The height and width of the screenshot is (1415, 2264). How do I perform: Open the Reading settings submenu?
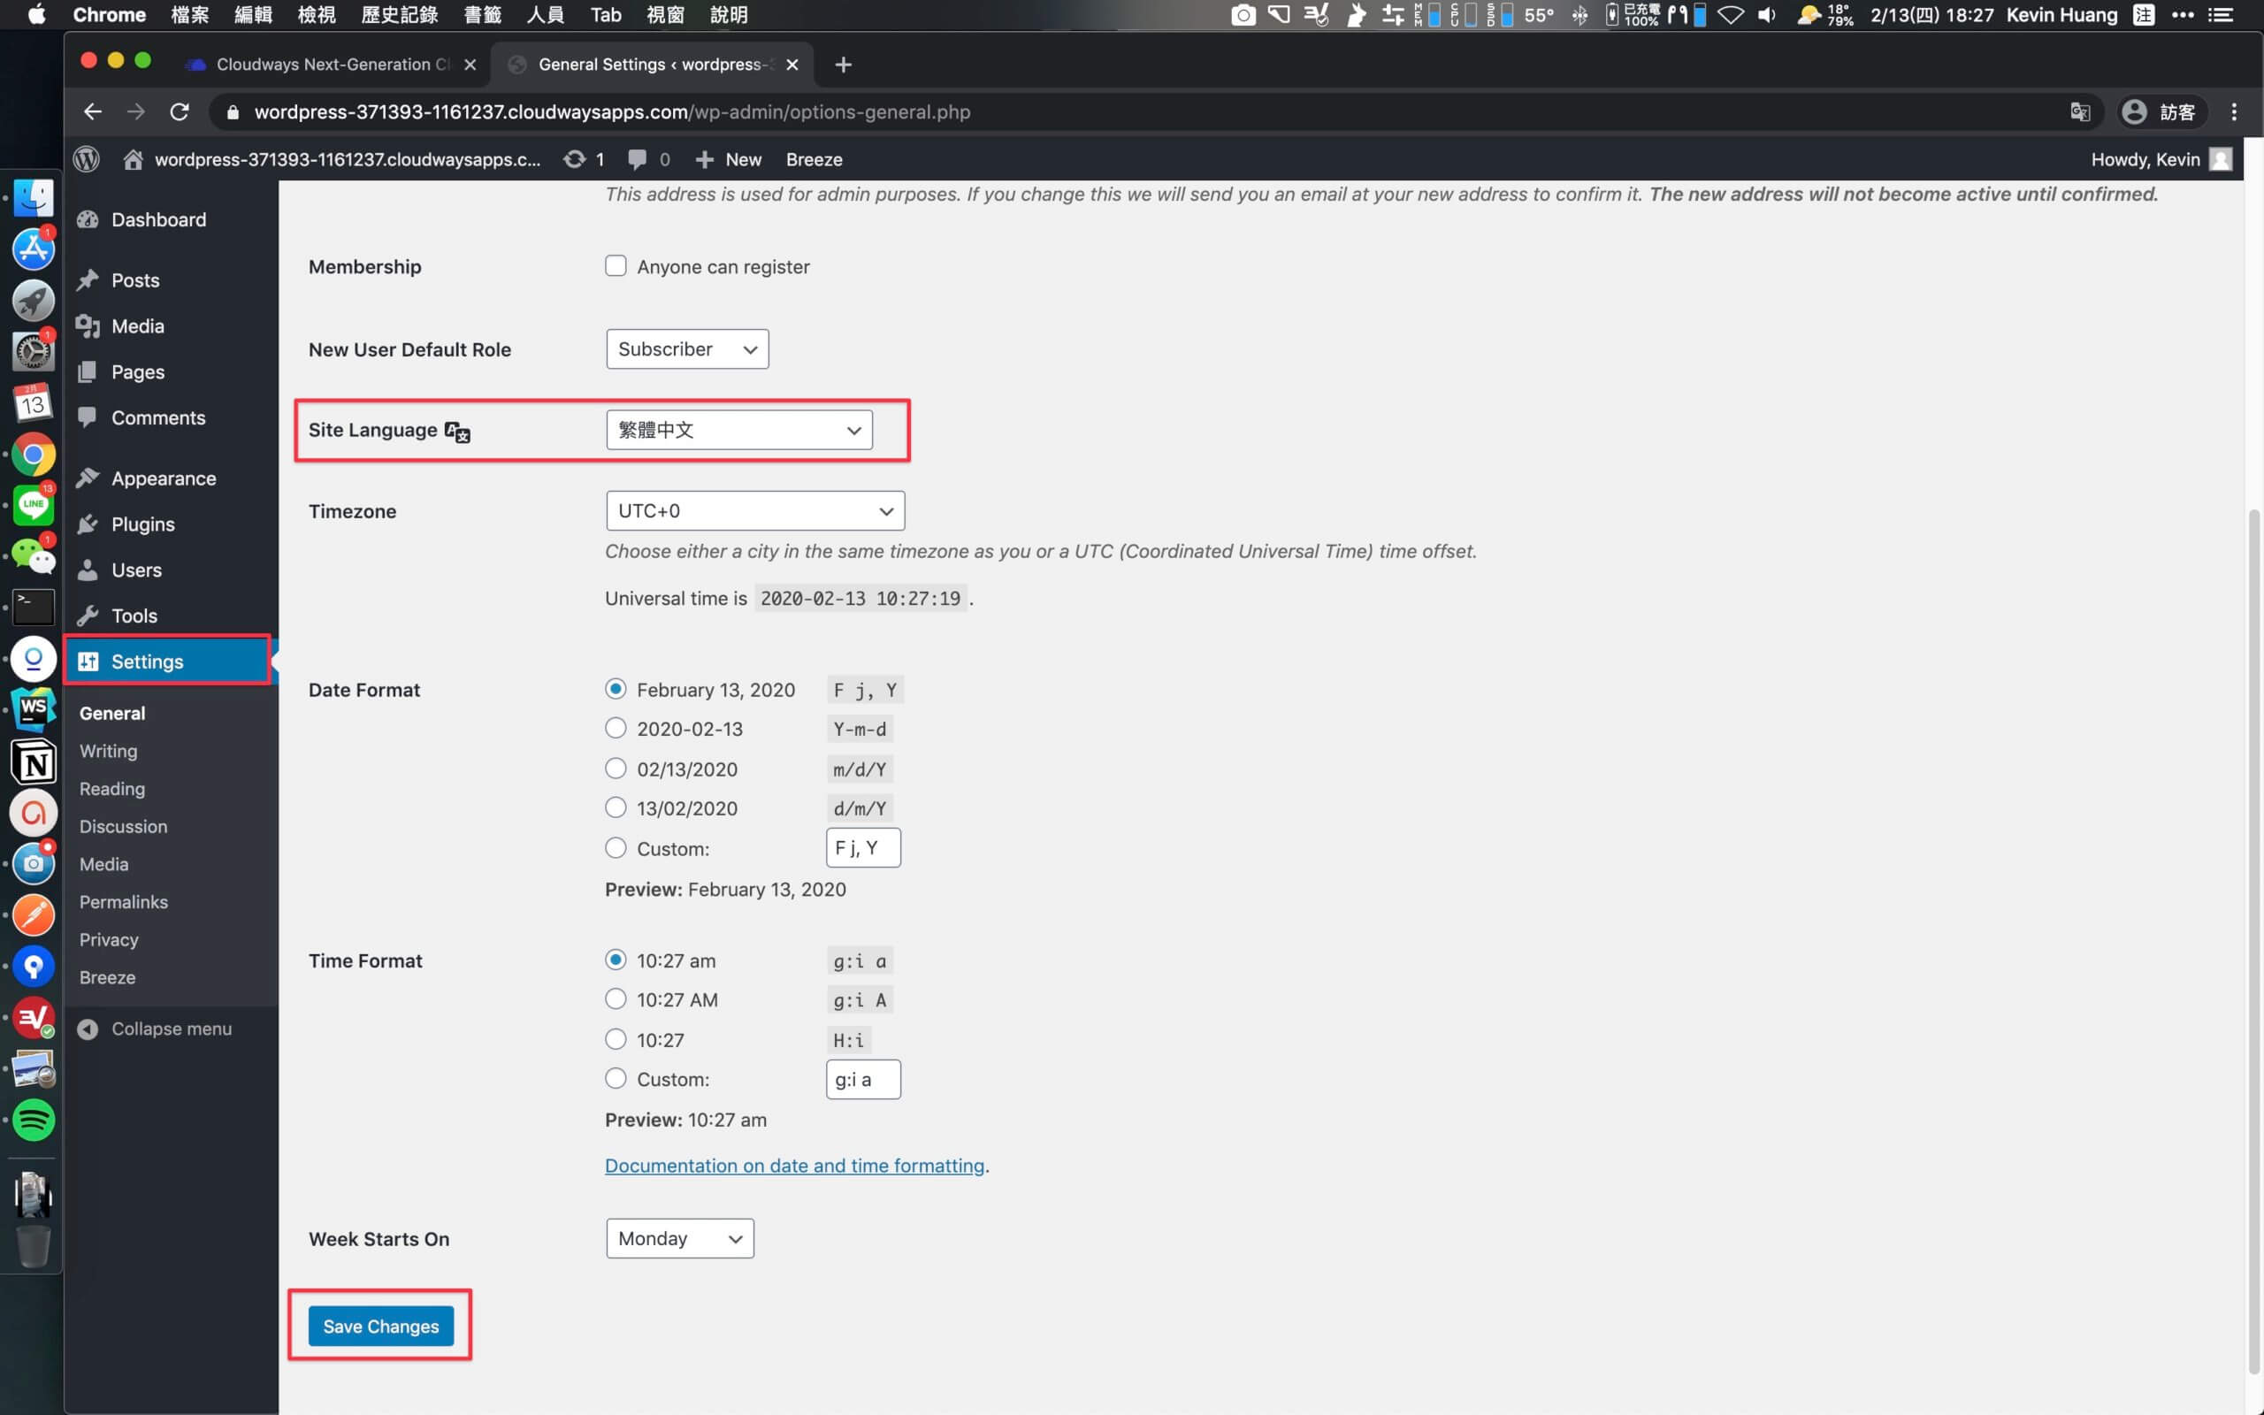[112, 789]
